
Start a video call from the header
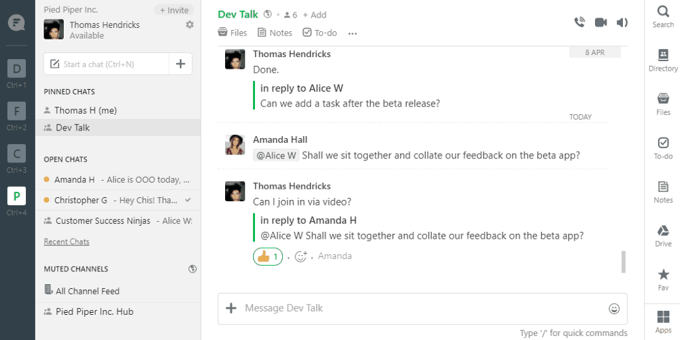[600, 22]
